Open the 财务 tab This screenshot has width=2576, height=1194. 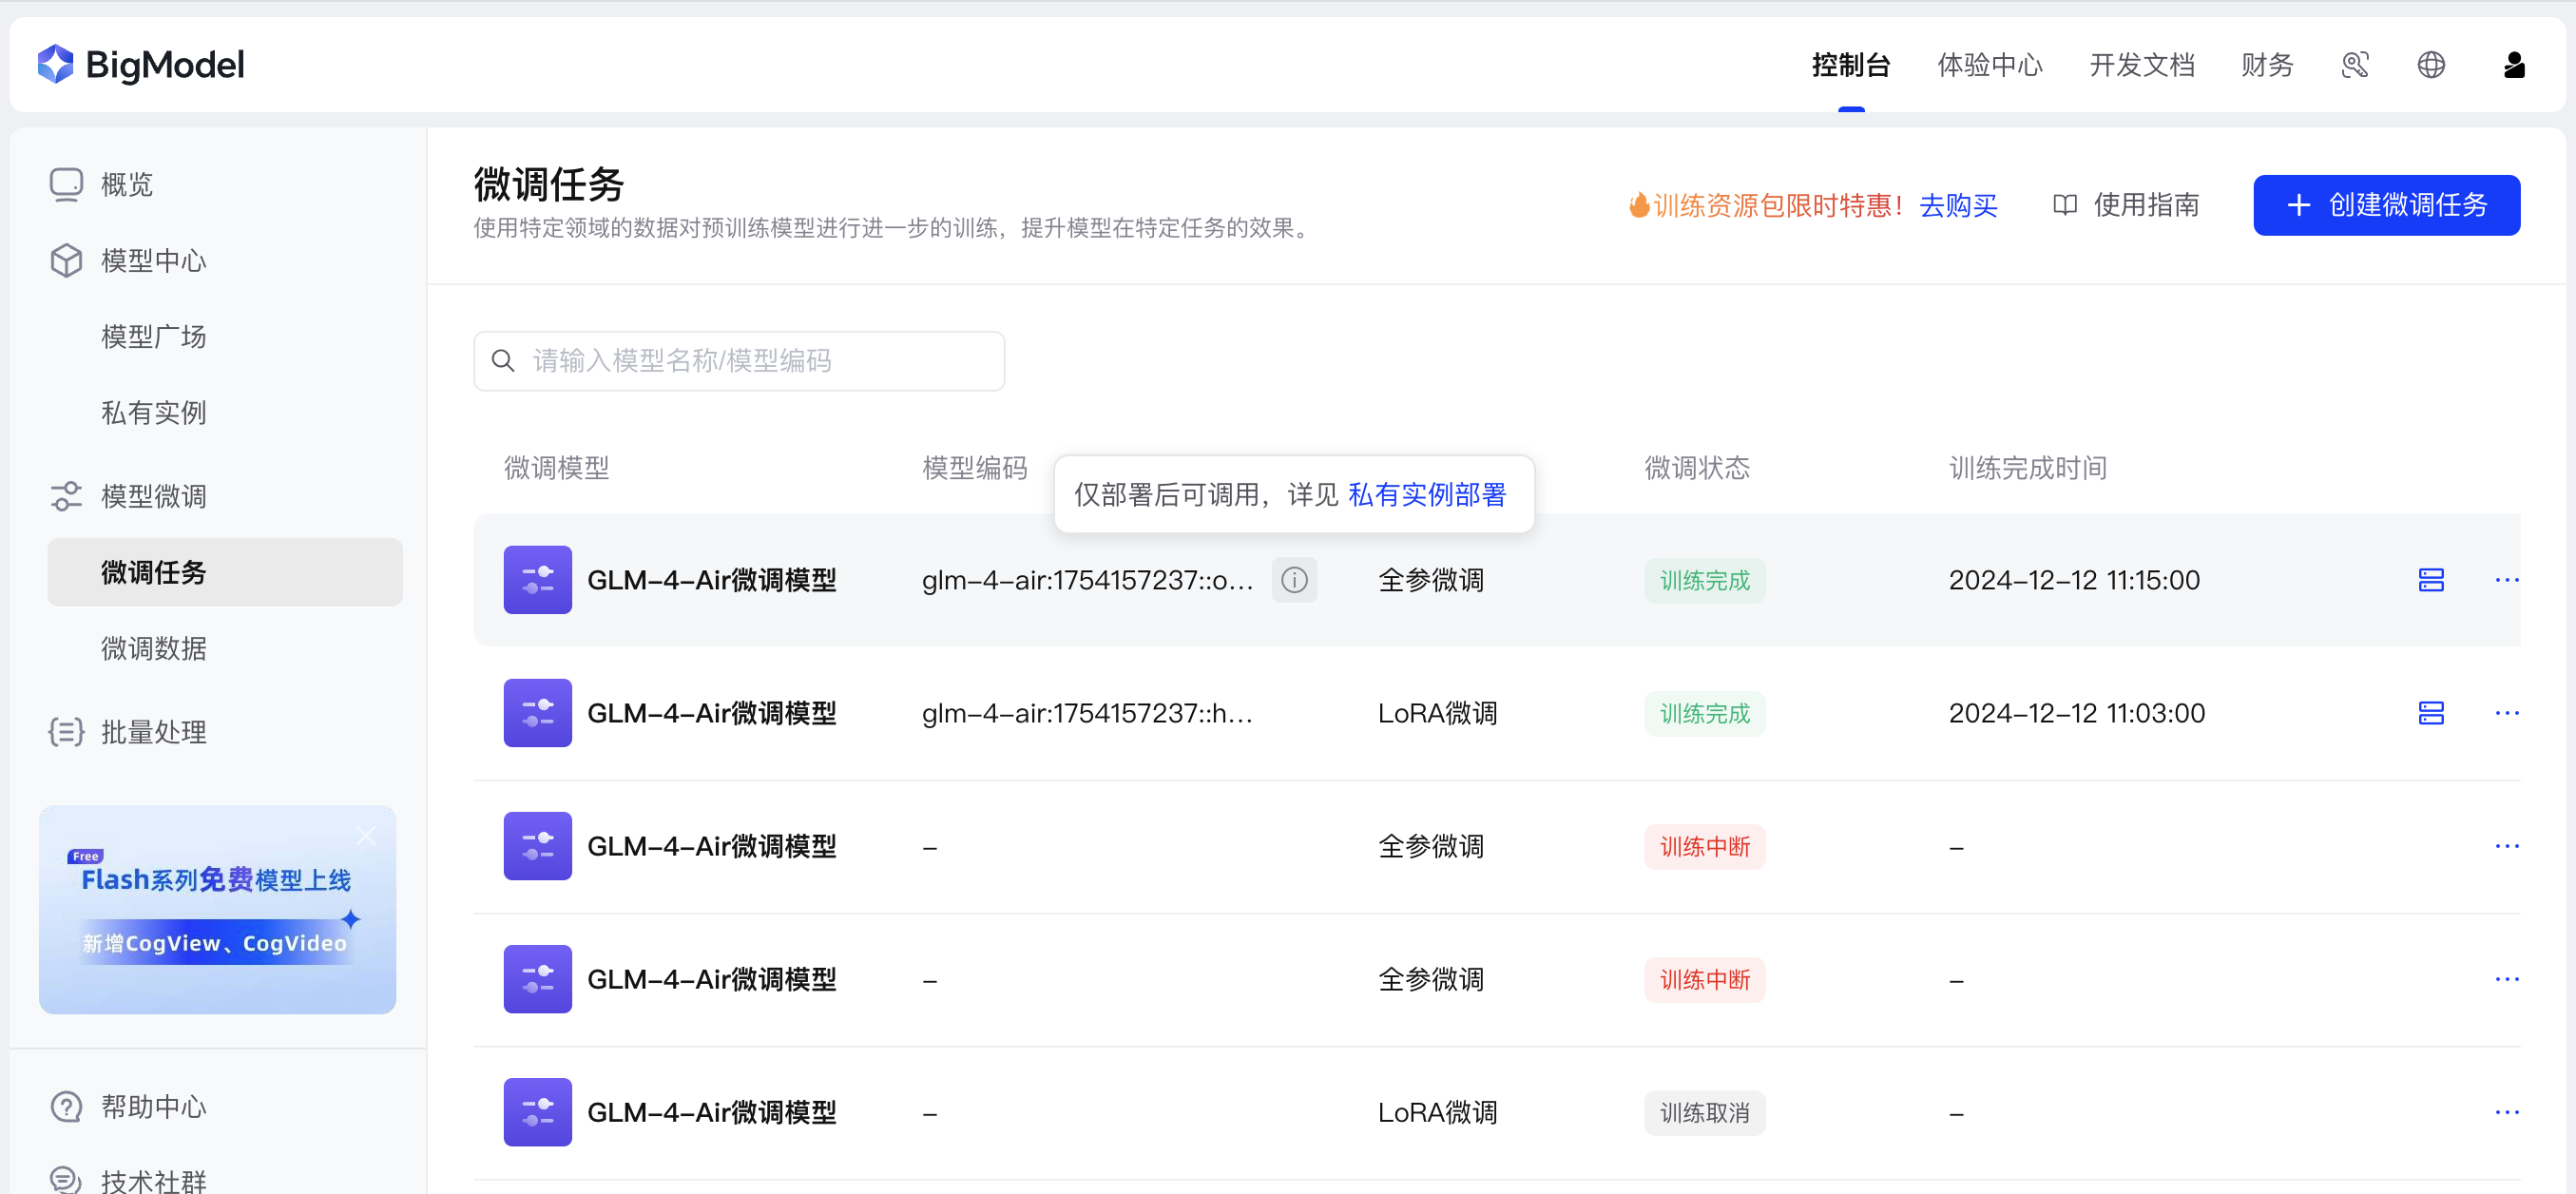coord(2267,65)
